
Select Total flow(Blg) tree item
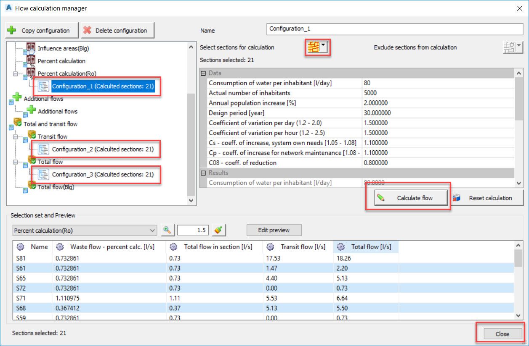56,187
